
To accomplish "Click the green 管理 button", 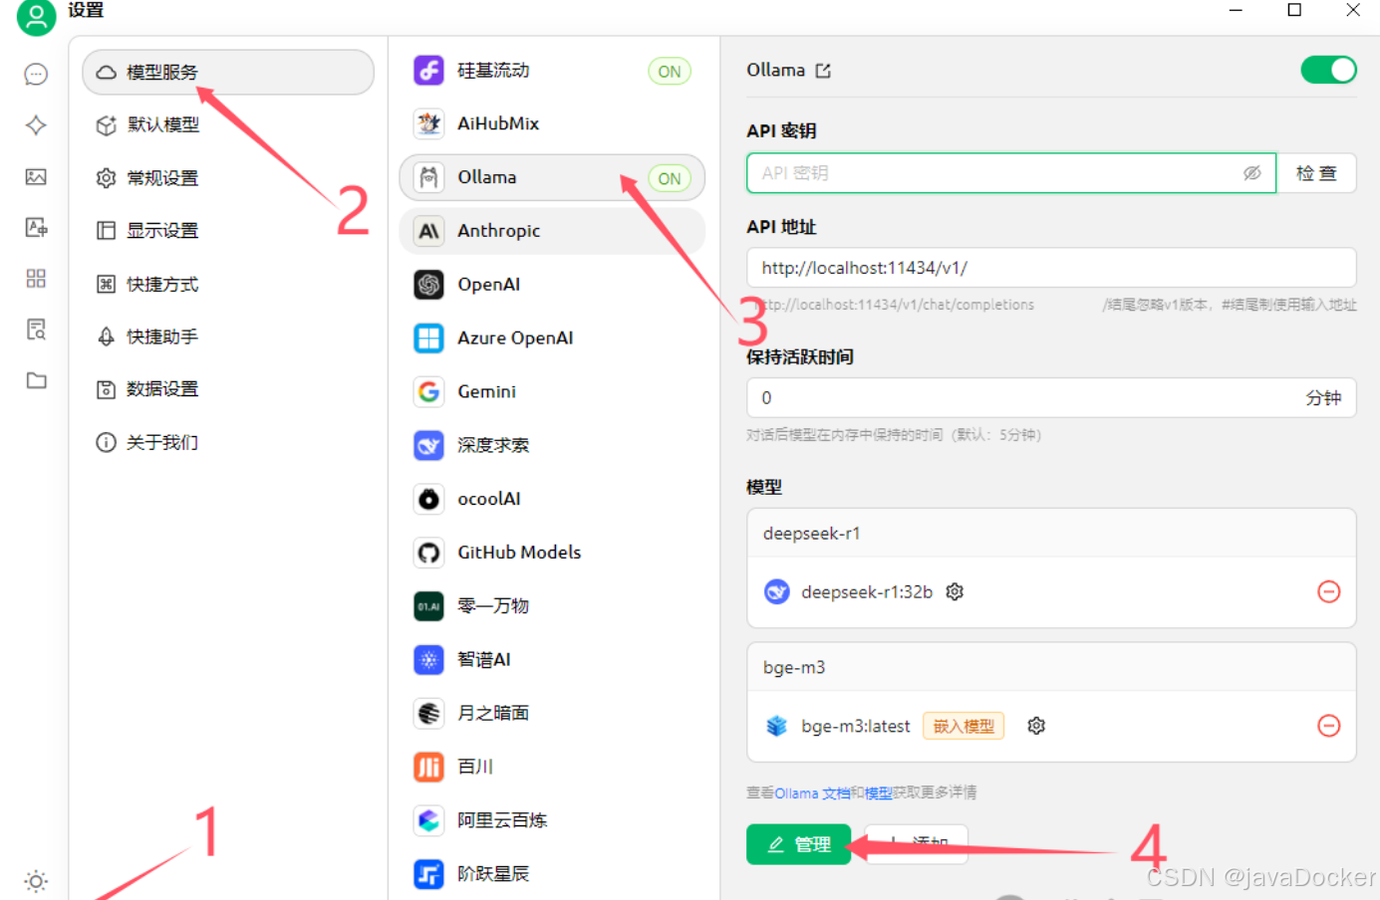I will point(799,844).
